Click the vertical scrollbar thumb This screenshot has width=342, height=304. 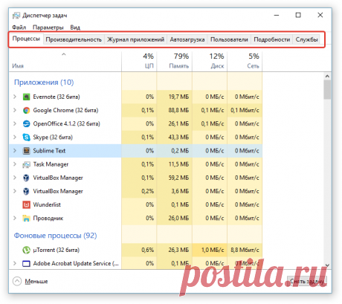(327, 90)
